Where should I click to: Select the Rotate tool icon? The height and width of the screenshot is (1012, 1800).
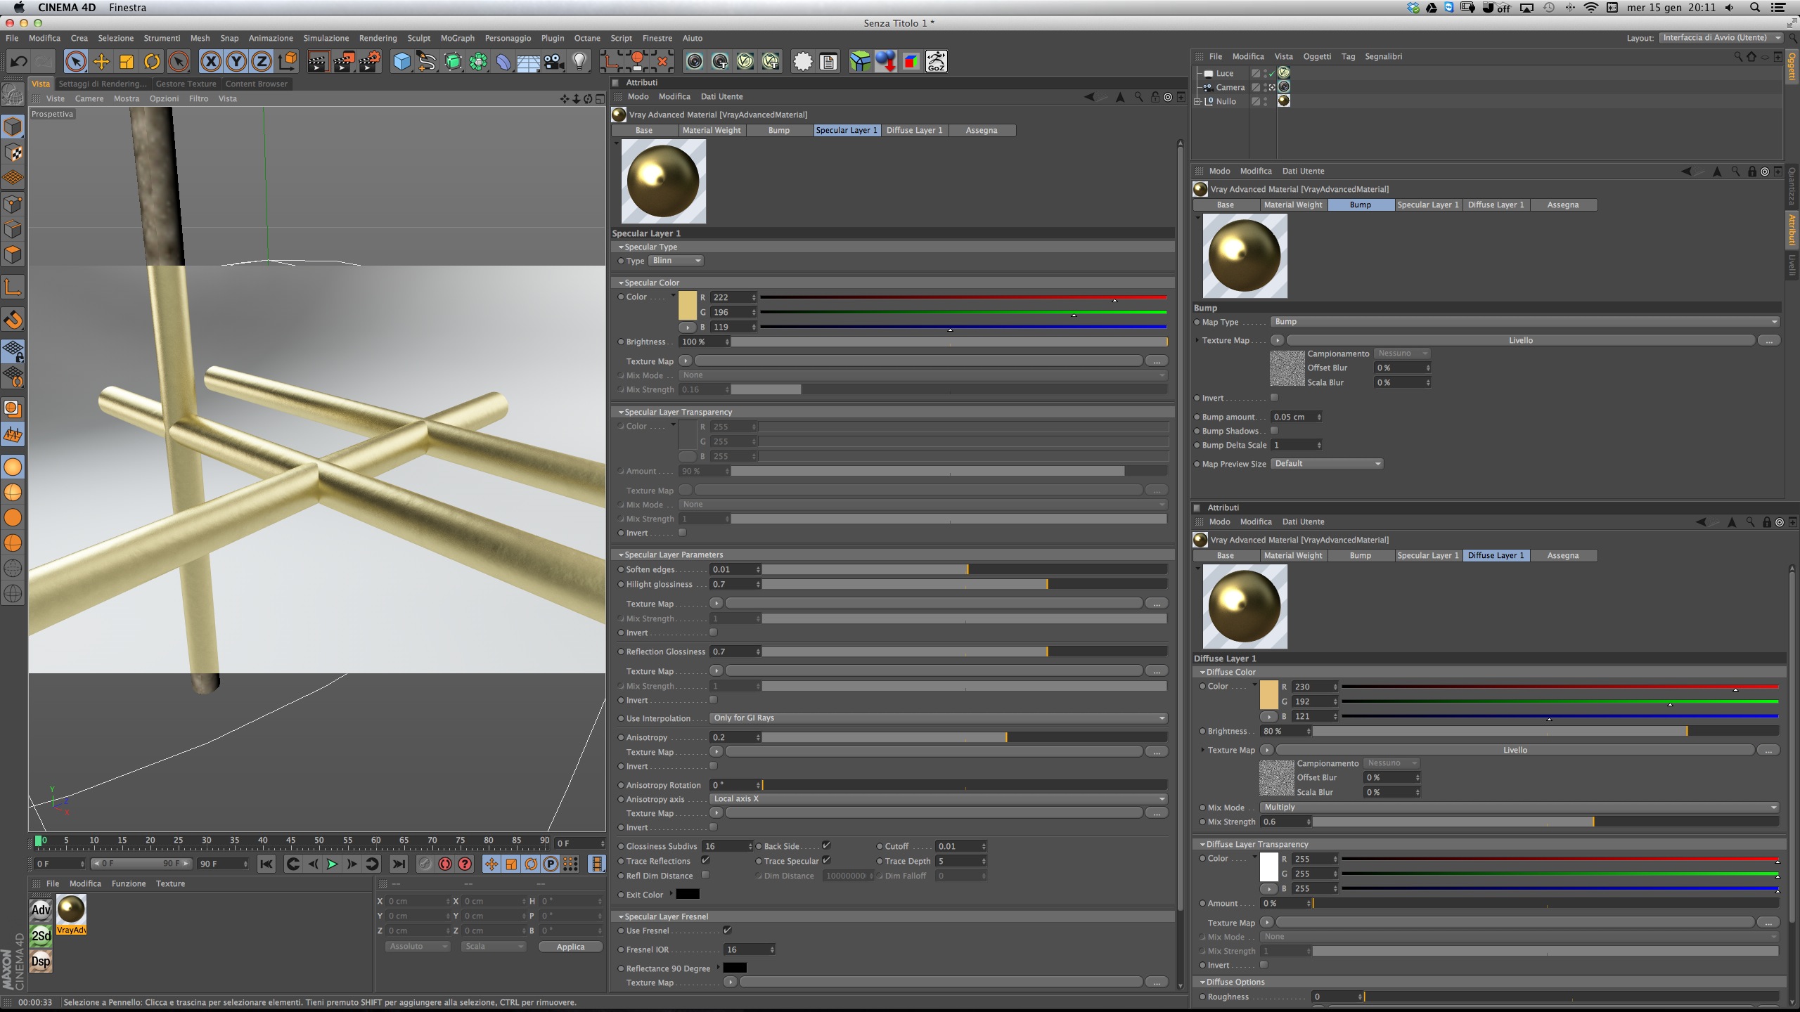point(152,62)
